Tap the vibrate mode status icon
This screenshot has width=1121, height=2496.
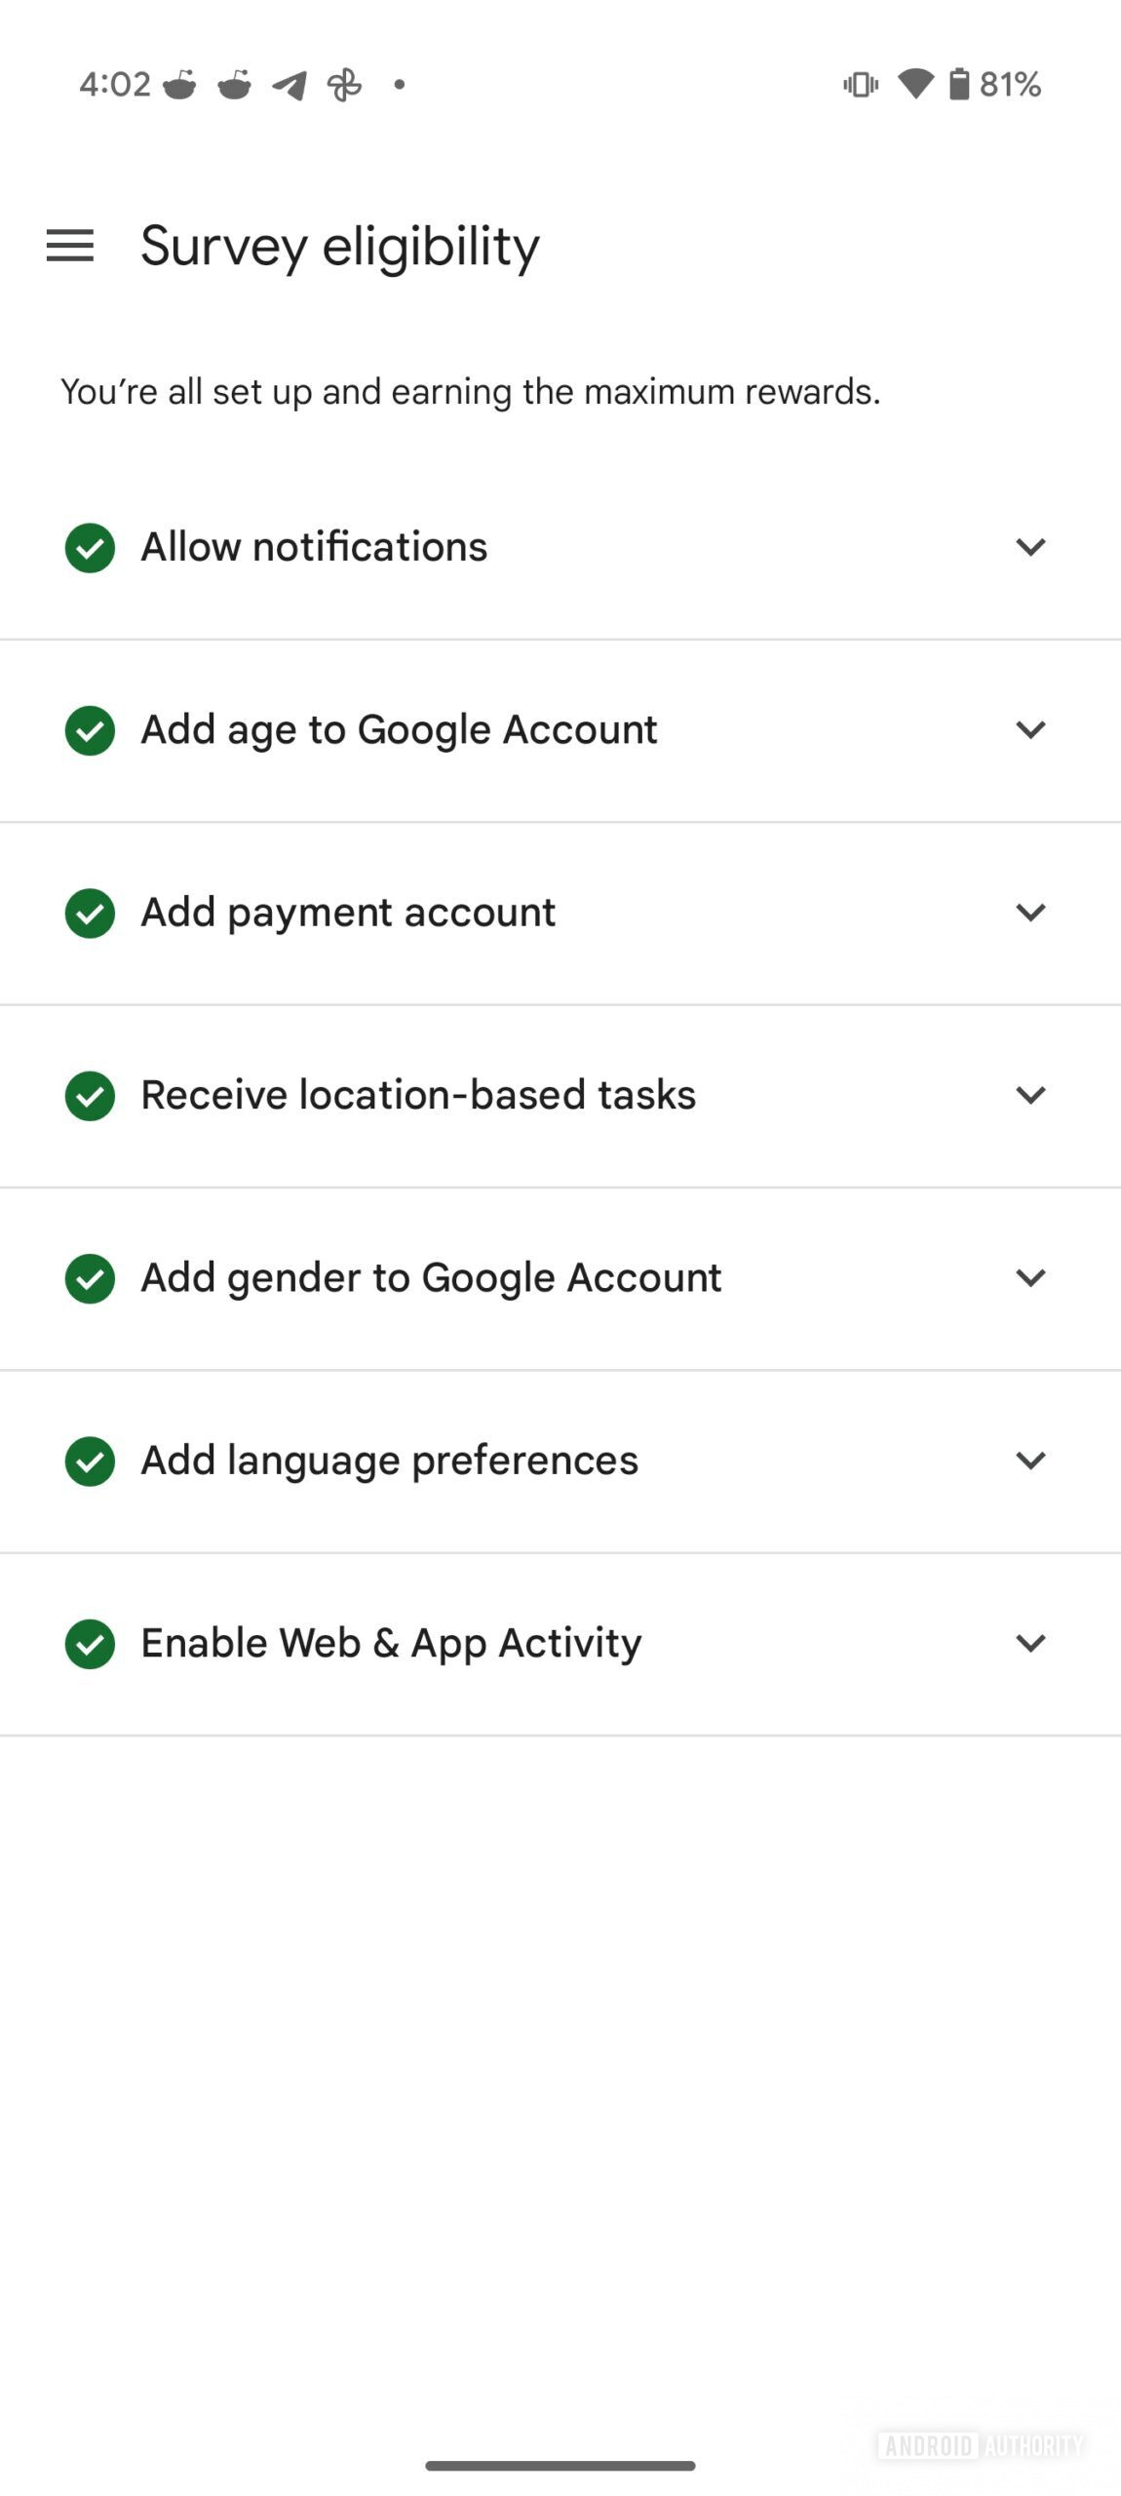coord(860,85)
